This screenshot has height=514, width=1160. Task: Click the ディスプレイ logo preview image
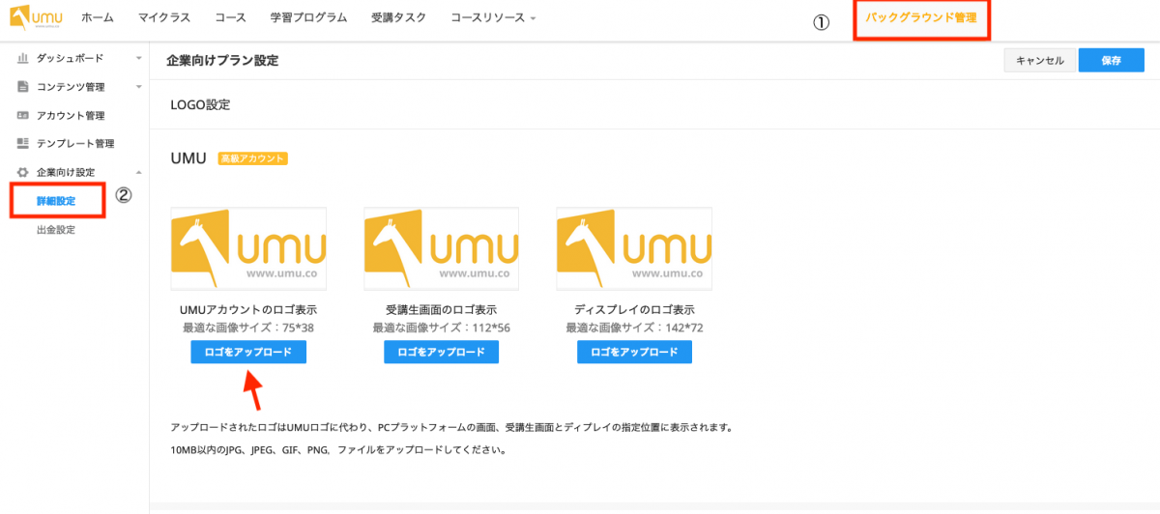tap(635, 248)
